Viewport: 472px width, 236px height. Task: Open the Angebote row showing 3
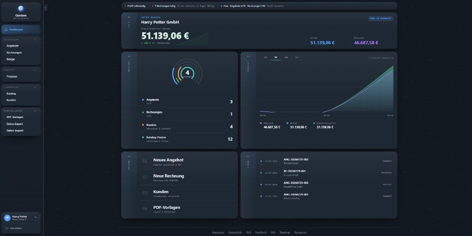[x=187, y=101]
